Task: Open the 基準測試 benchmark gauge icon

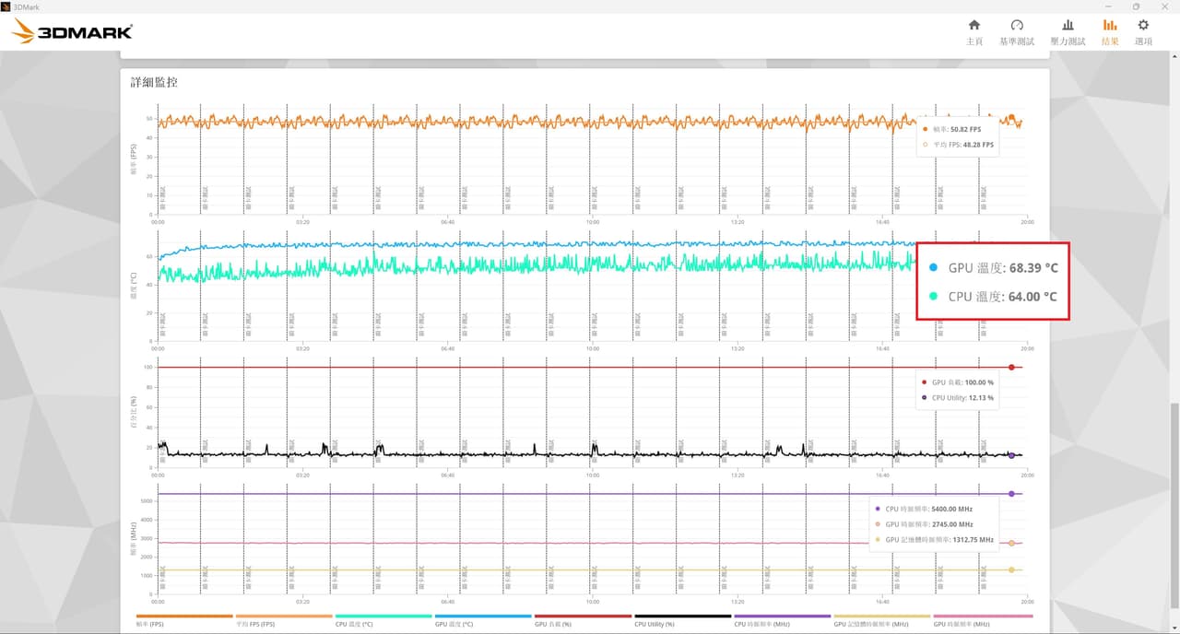Action: (x=1017, y=32)
